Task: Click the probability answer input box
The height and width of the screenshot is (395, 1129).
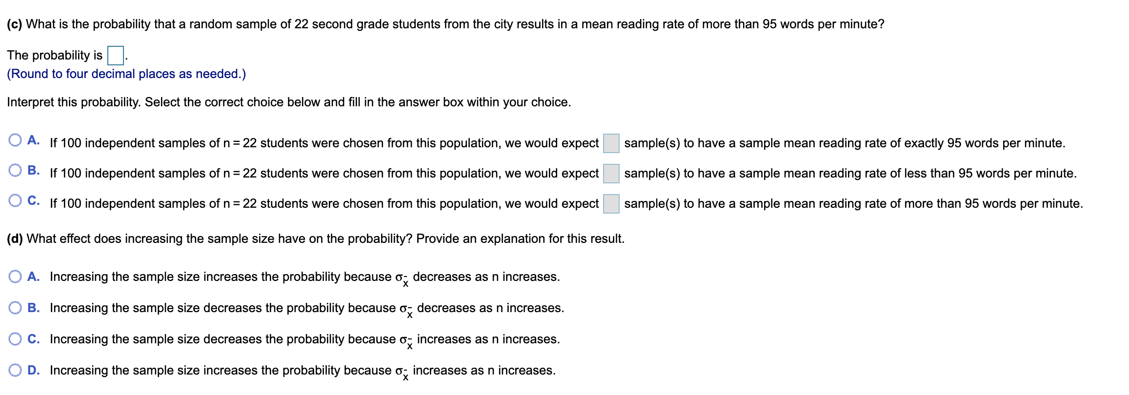Action: pos(115,56)
